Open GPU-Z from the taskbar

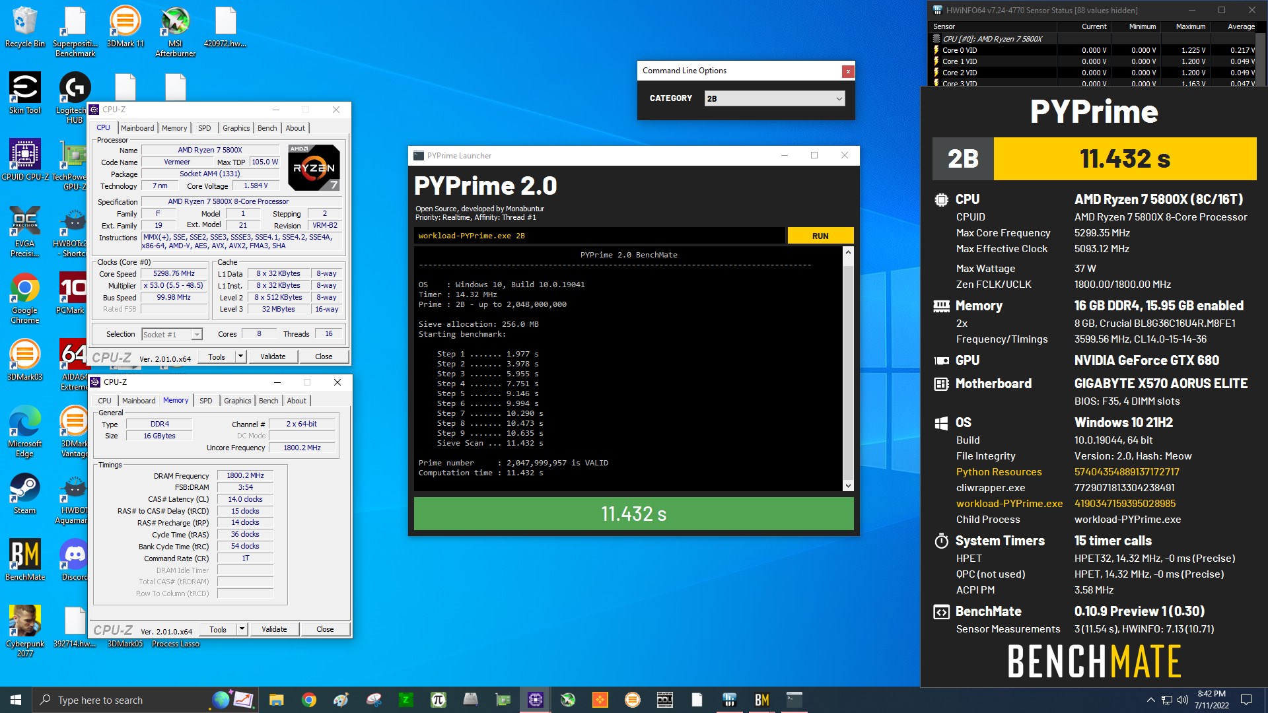coord(503,700)
